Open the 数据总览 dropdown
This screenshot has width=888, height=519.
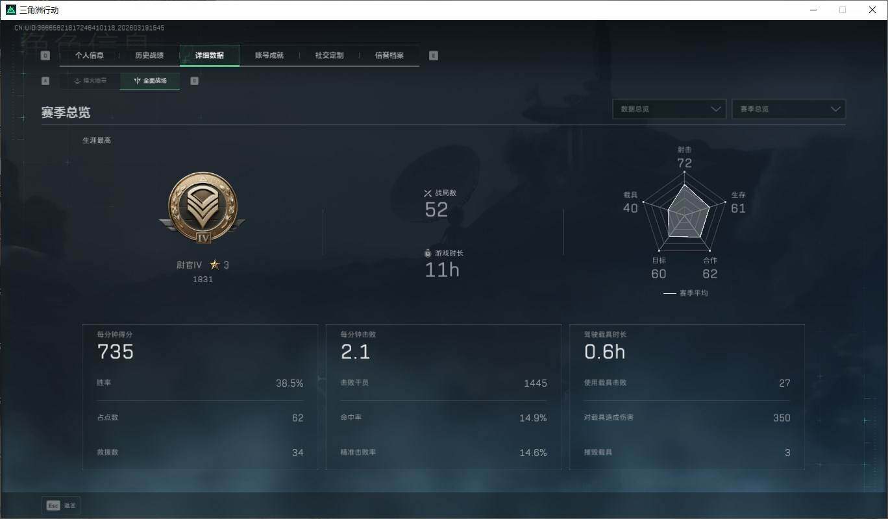pos(669,109)
